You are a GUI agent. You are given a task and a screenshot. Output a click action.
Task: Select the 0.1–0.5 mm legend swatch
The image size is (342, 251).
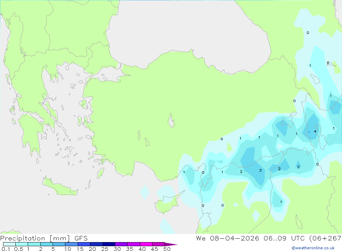pyautogui.click(x=9, y=244)
